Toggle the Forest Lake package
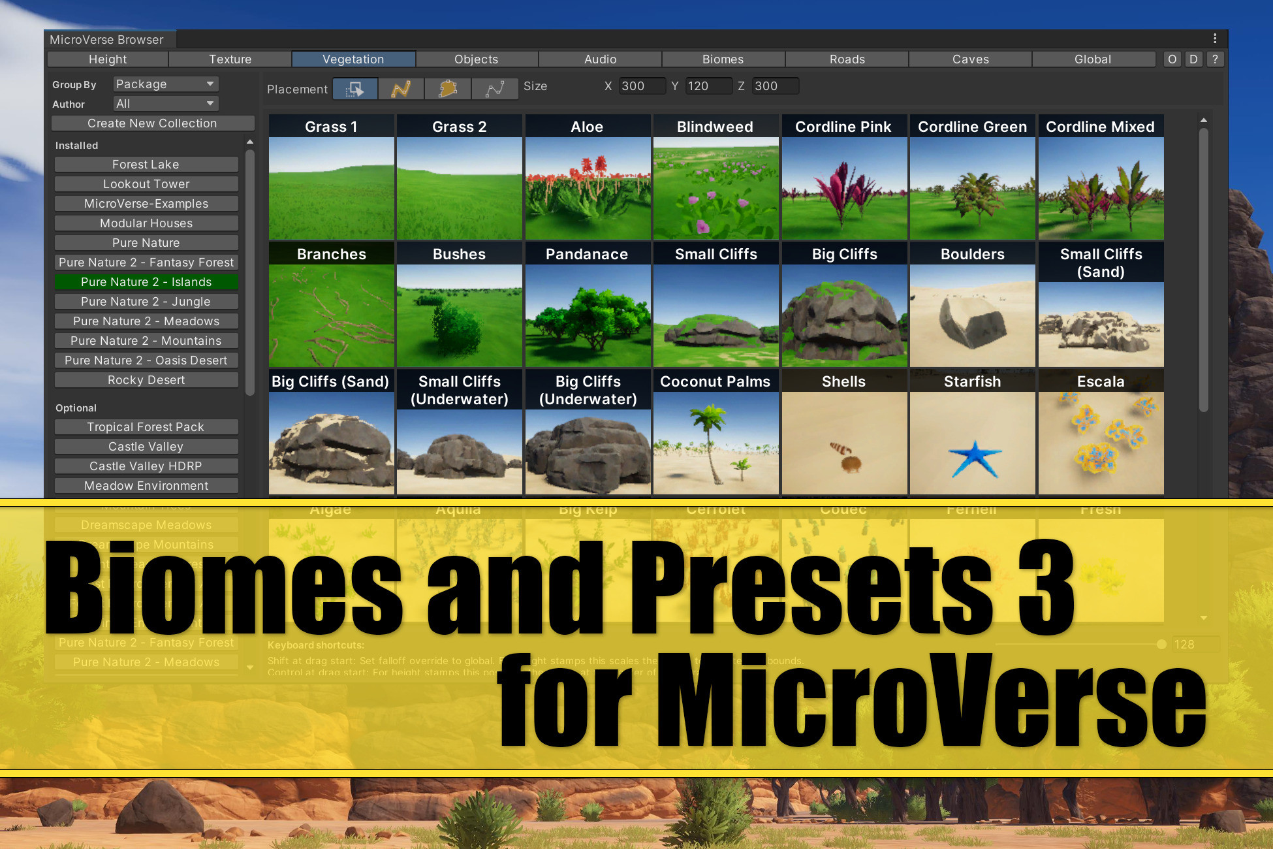This screenshot has height=849, width=1273. 146,165
